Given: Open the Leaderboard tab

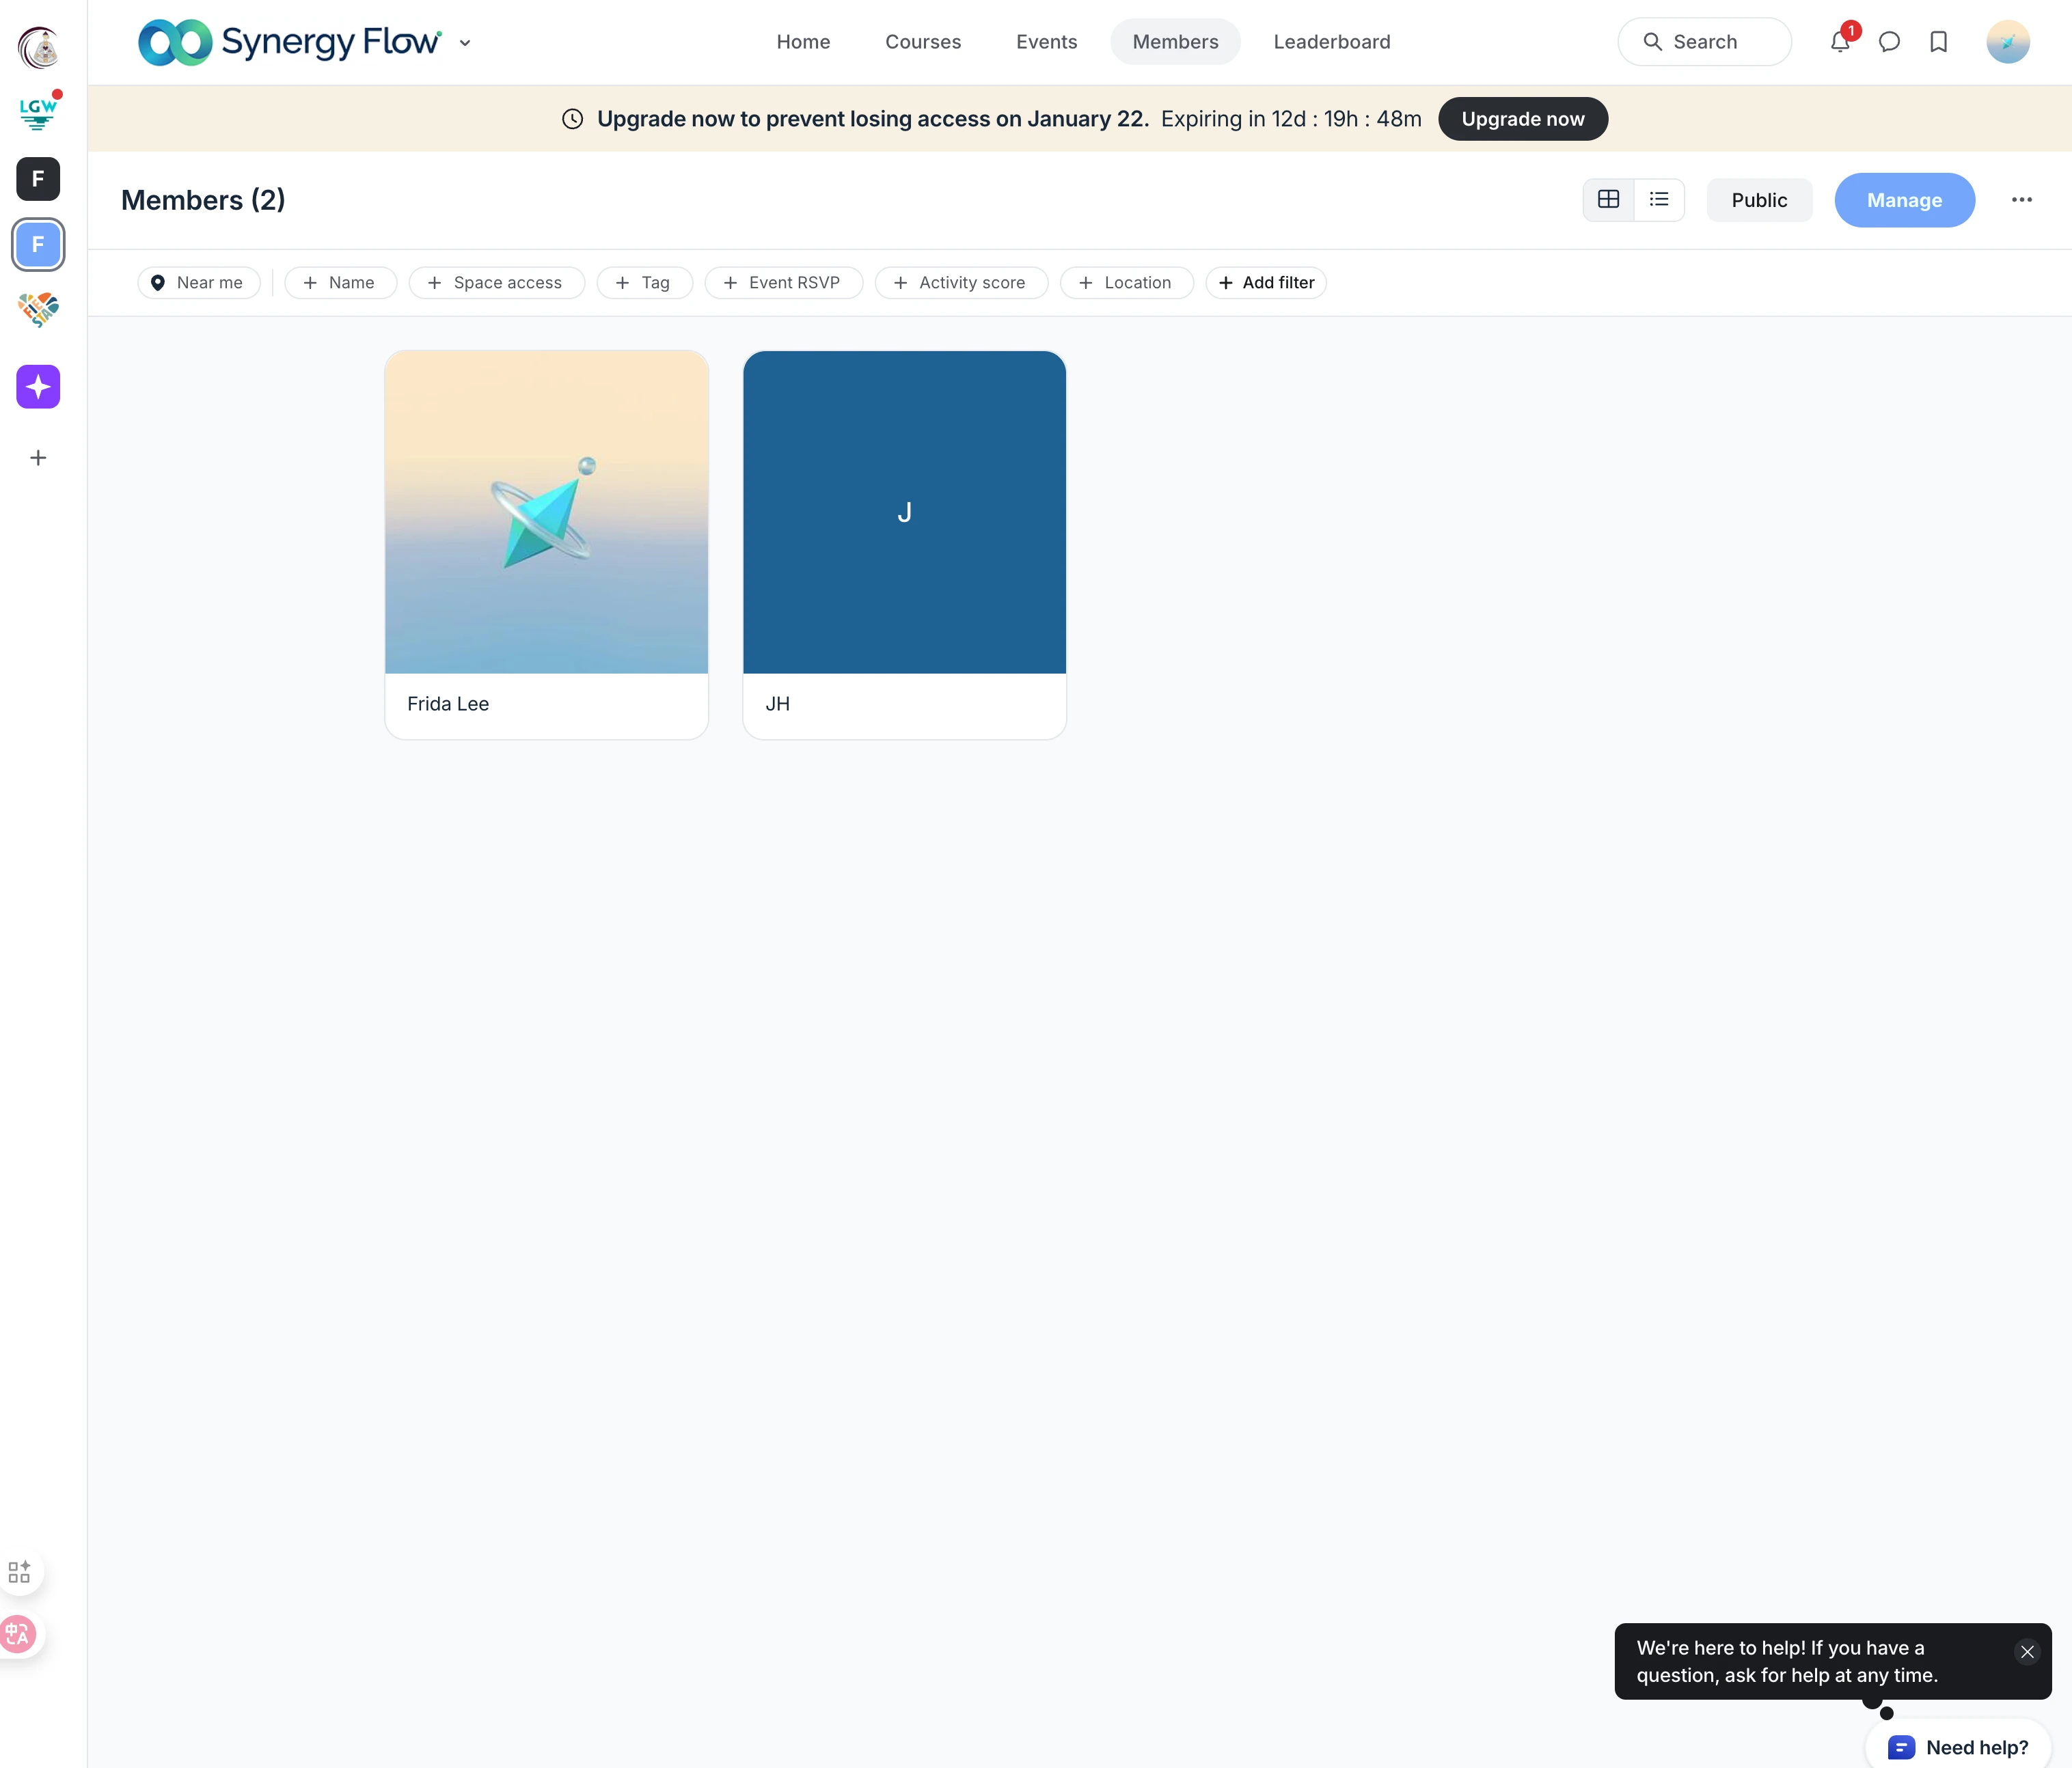Looking at the screenshot, I should pyautogui.click(x=1331, y=42).
